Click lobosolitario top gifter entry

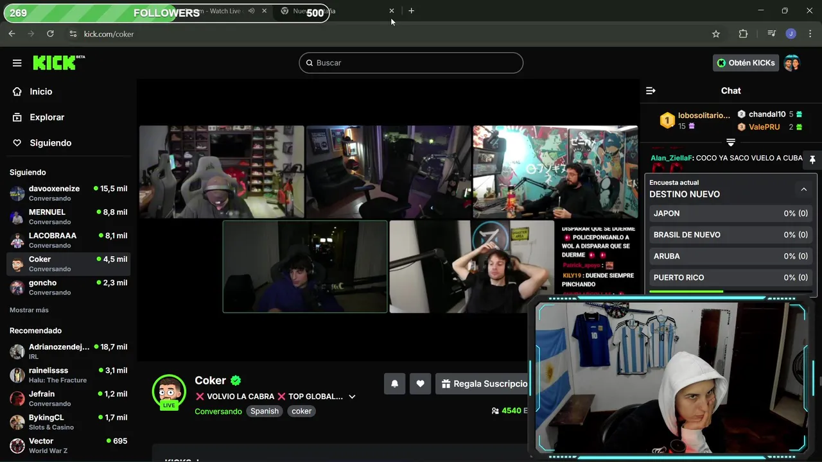click(x=695, y=120)
